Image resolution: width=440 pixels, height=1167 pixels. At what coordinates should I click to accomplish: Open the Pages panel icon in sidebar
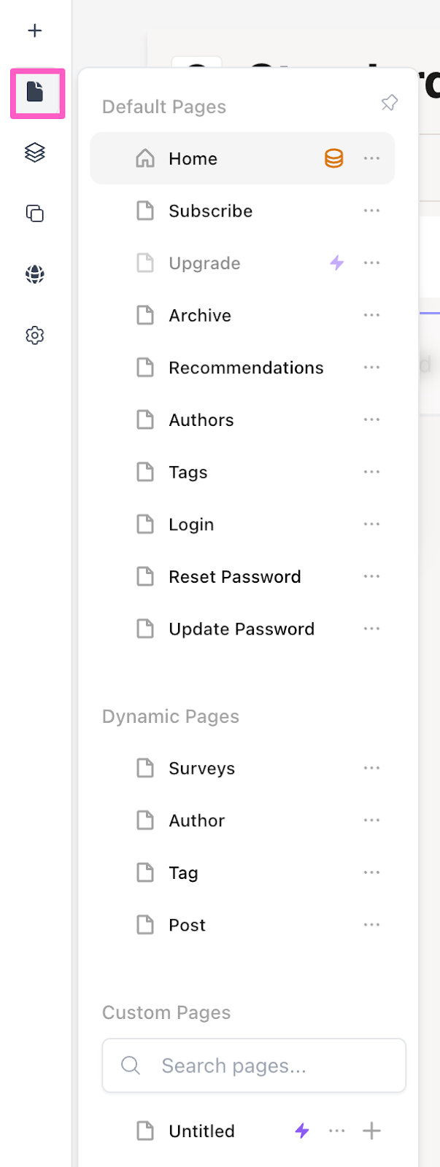(x=35, y=92)
